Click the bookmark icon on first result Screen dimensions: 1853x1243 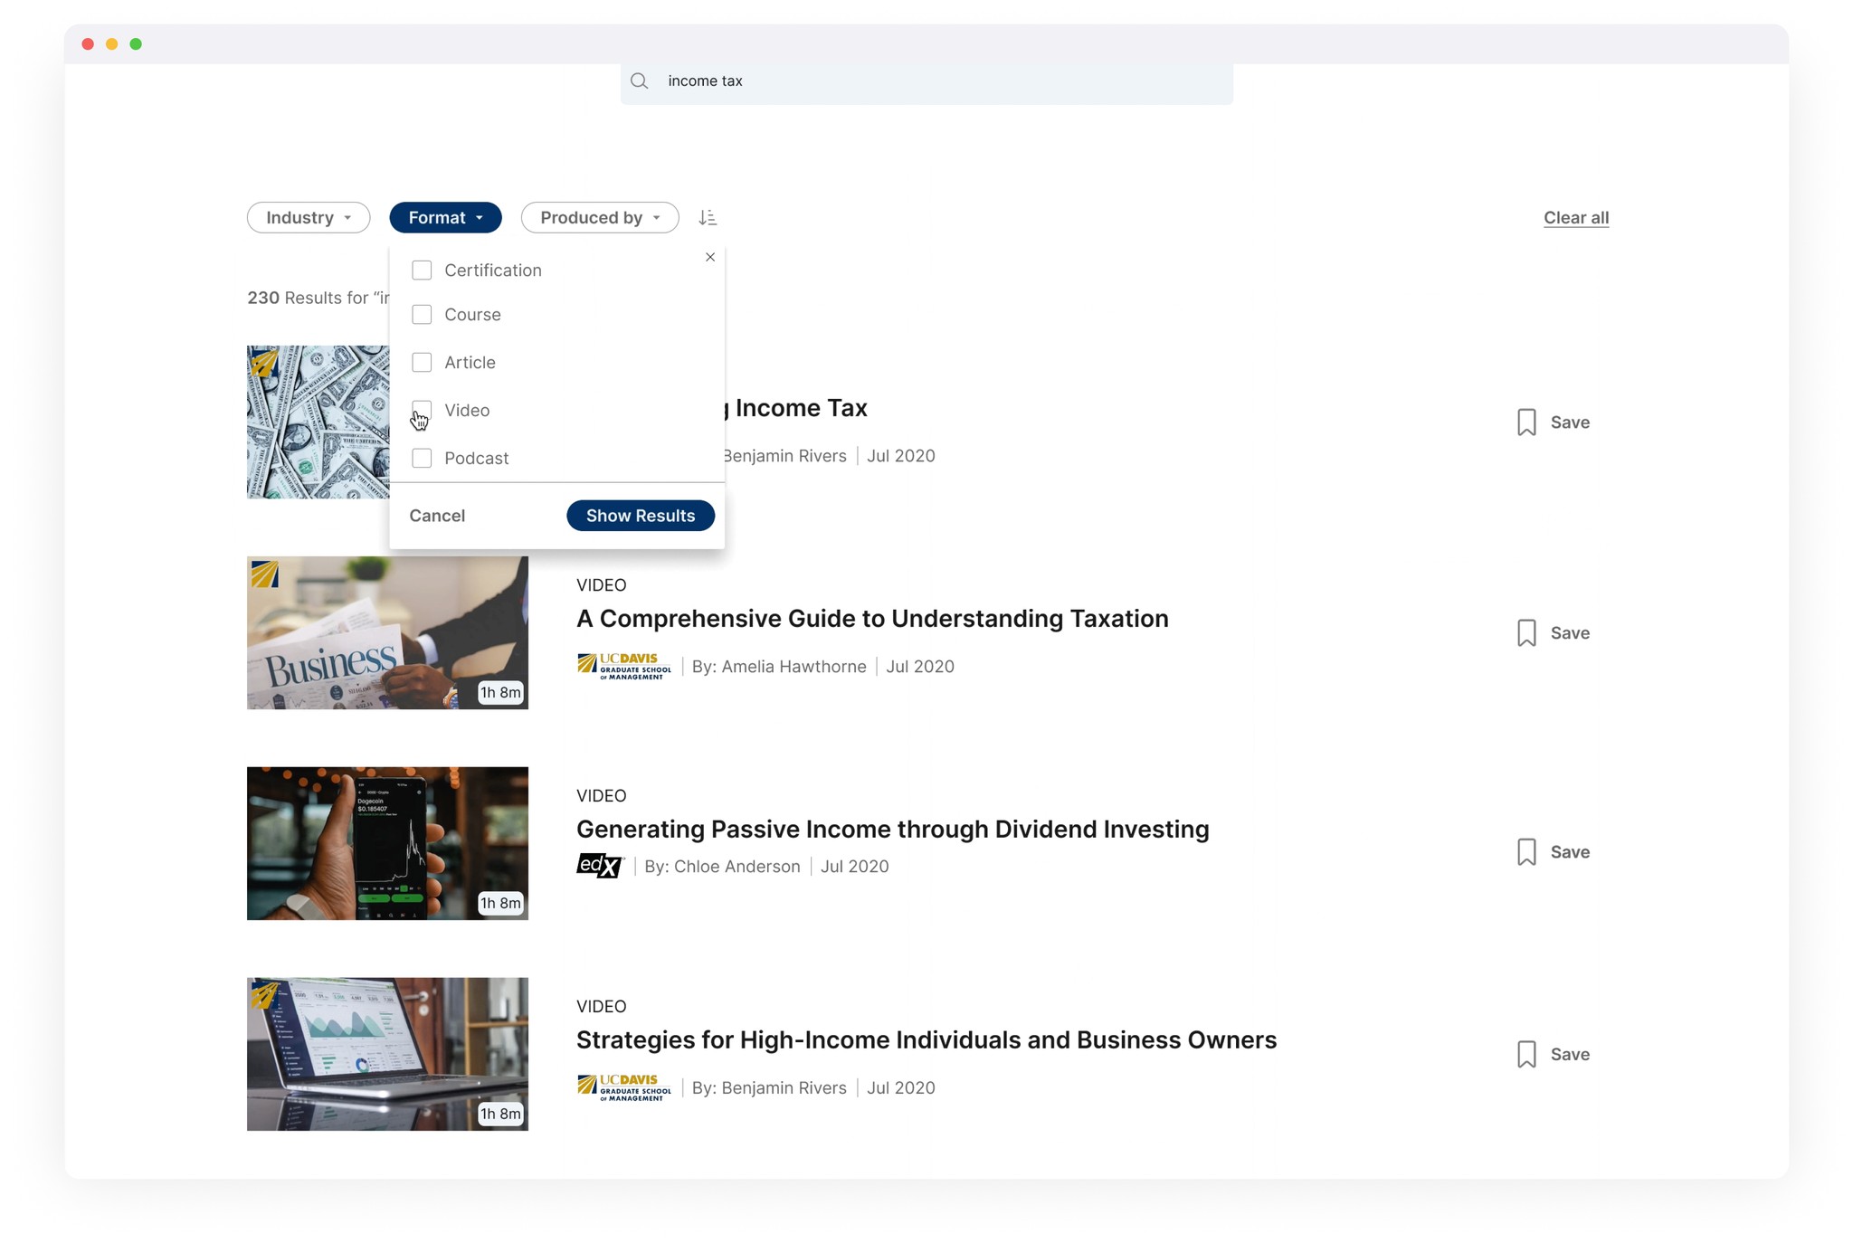1526,422
